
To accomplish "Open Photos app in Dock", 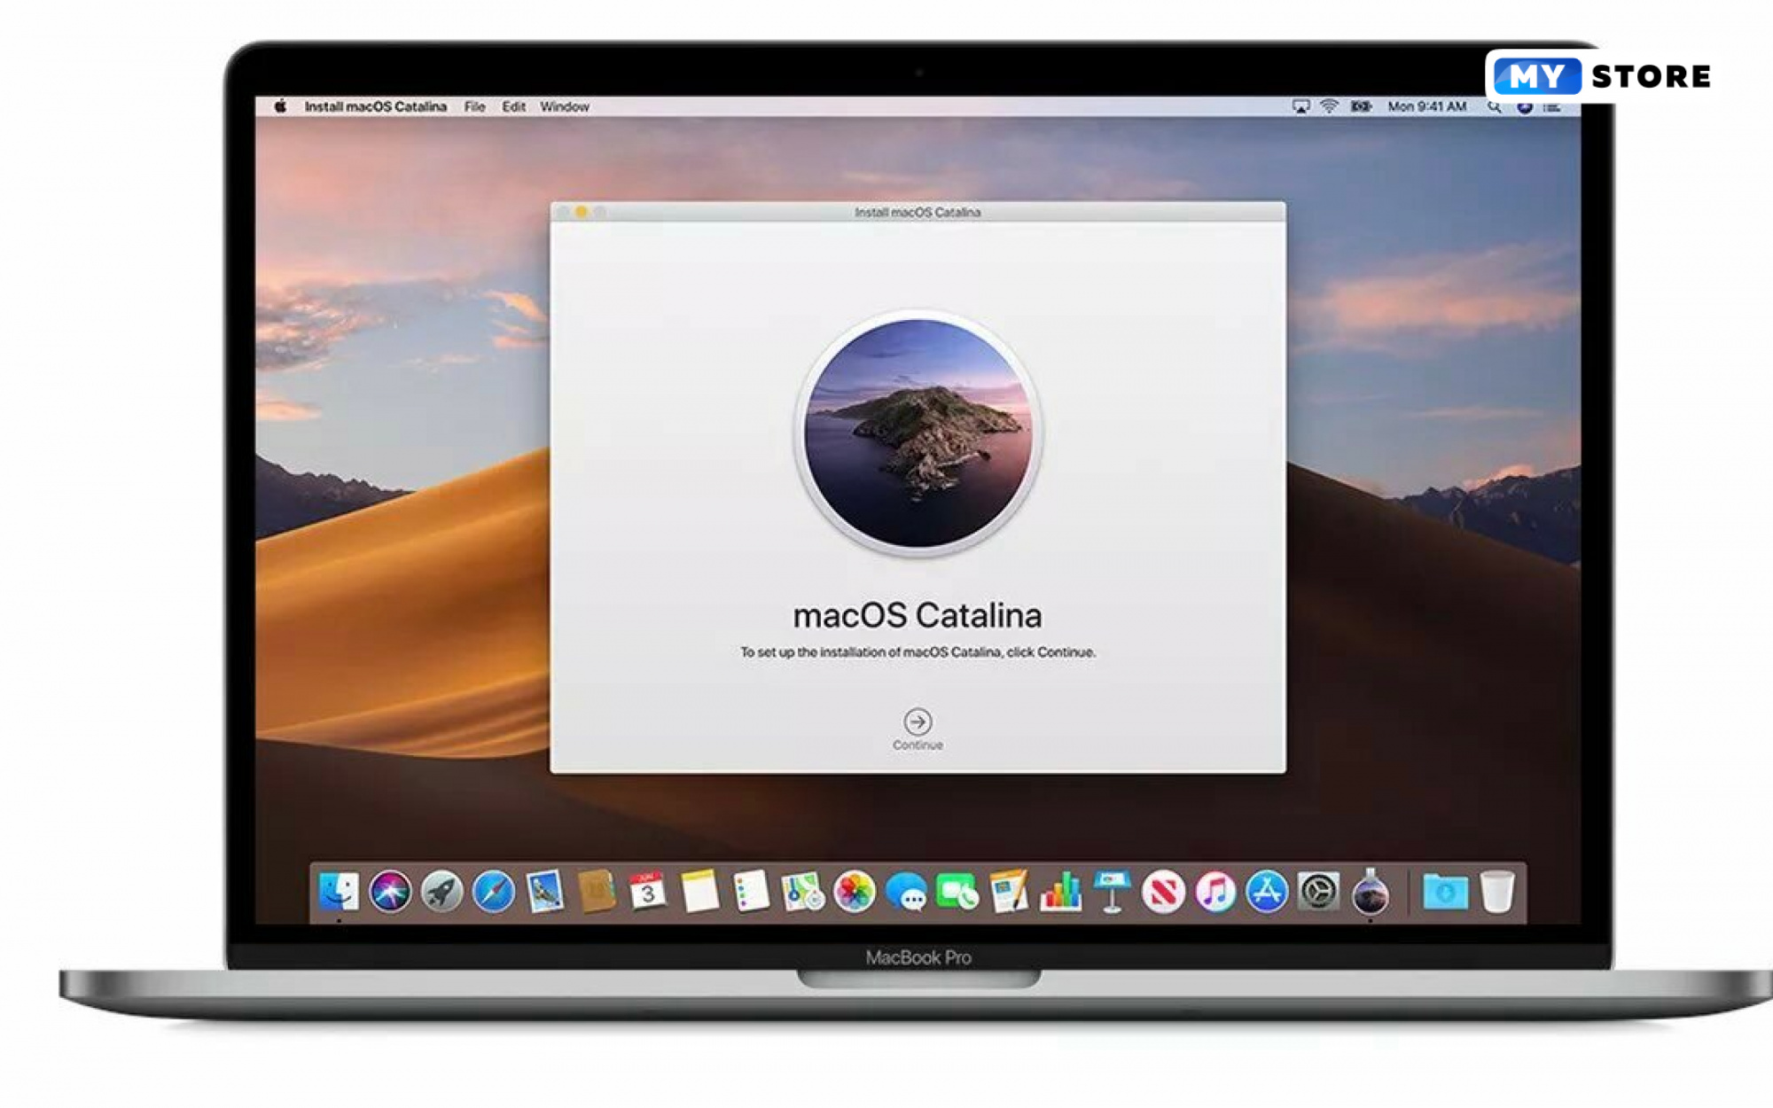I will click(x=855, y=892).
